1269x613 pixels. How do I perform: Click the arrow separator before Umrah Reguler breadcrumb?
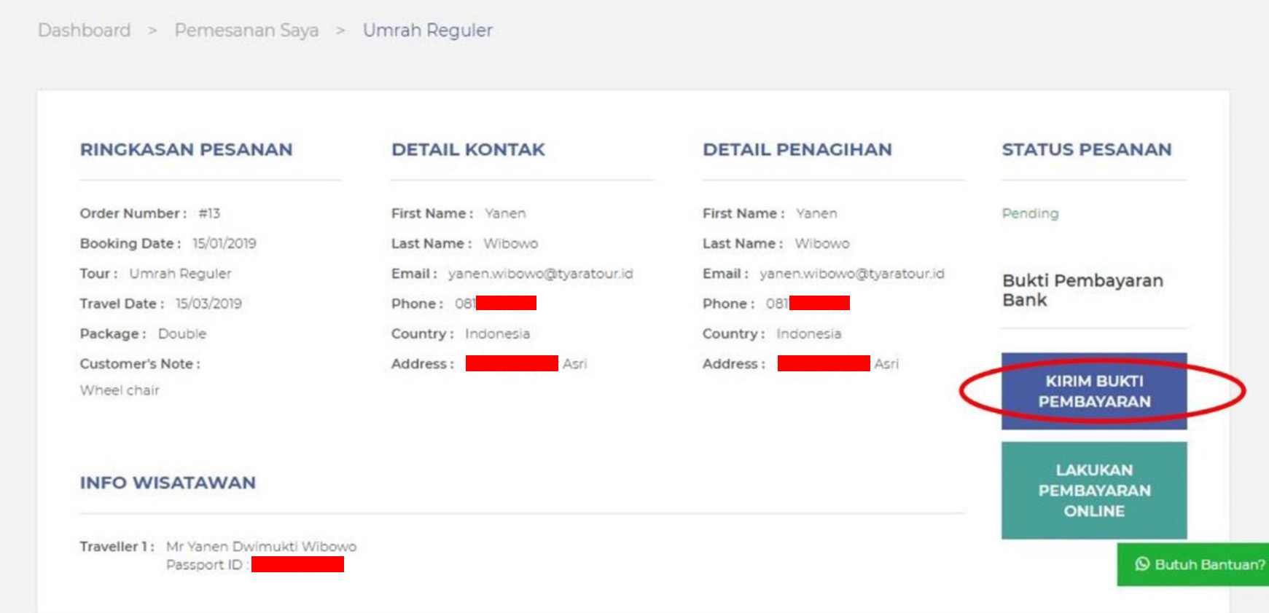point(340,31)
